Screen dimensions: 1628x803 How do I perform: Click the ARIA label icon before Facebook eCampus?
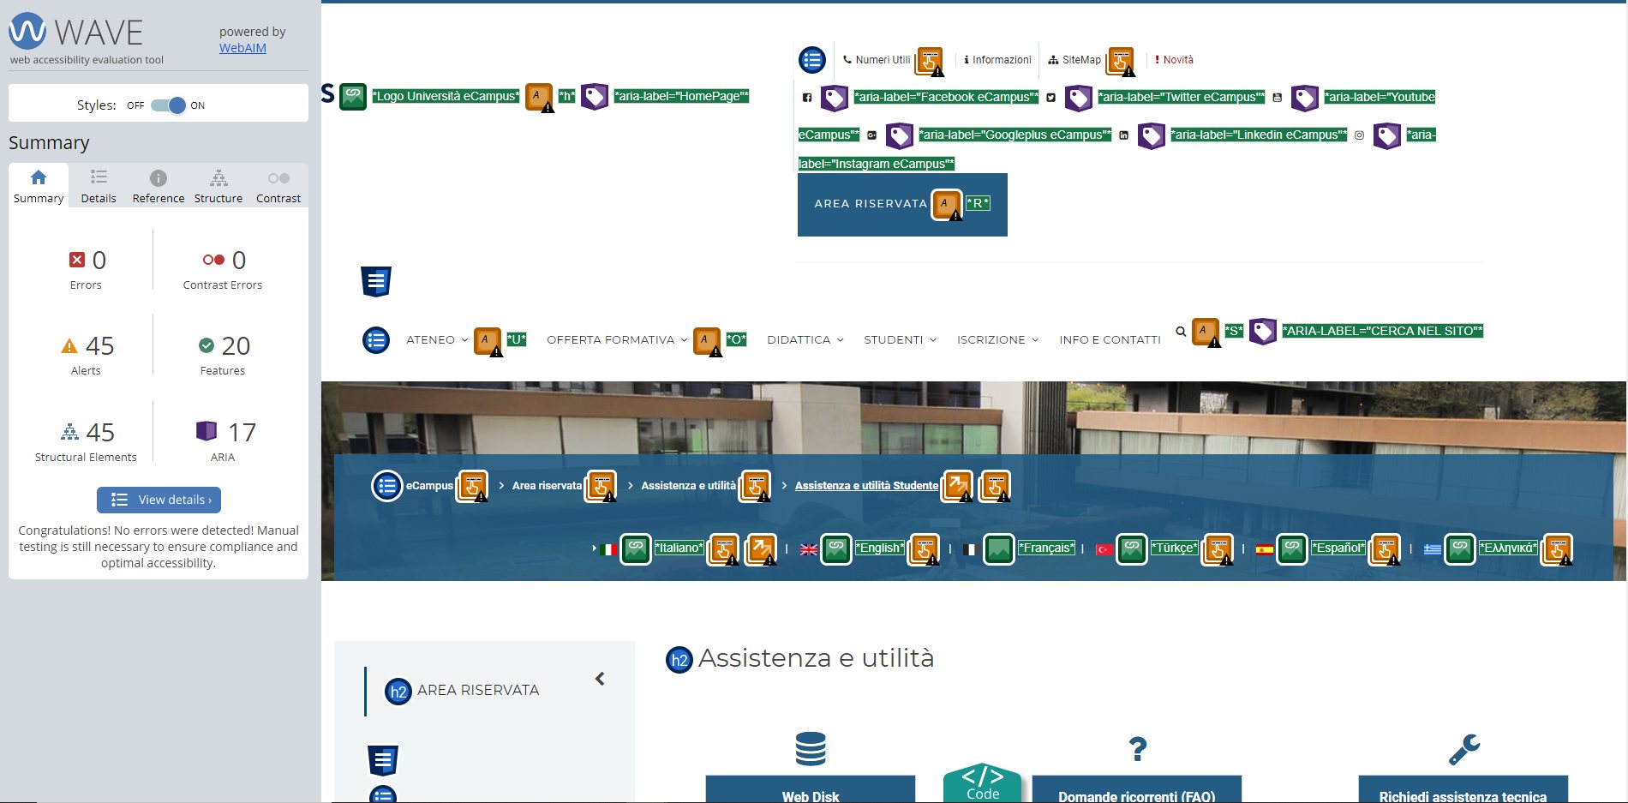[x=834, y=98]
